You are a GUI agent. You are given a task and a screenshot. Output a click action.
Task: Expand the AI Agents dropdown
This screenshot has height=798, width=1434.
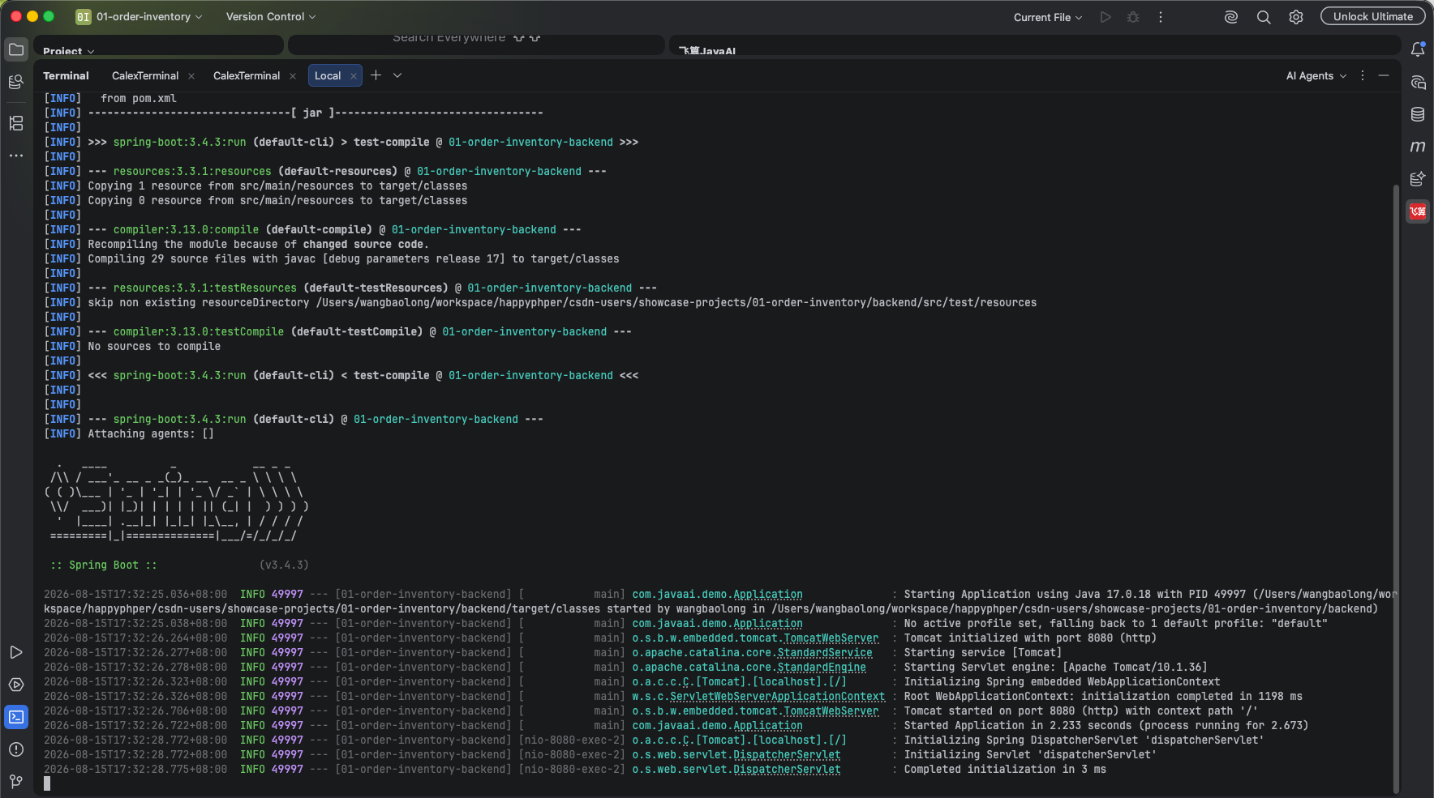click(x=1316, y=75)
